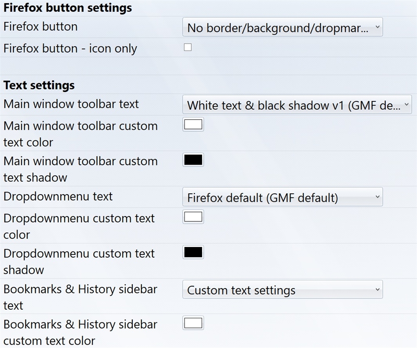This screenshot has height=348, width=417.
Task: Open the Firefox button style dropdown
Action: [x=282, y=27]
